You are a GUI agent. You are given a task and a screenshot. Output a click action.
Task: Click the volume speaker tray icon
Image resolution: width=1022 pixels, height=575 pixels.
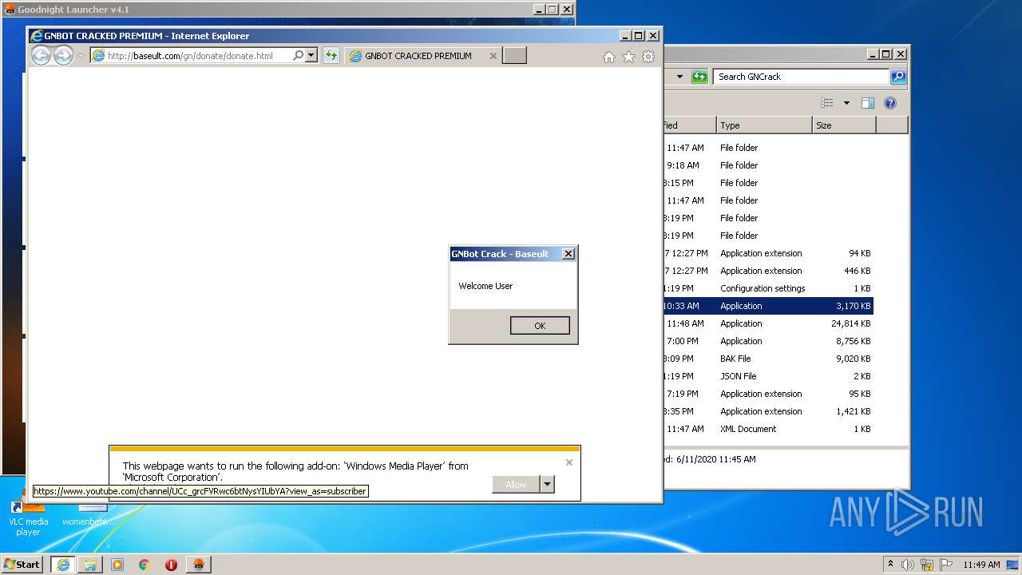(x=908, y=565)
